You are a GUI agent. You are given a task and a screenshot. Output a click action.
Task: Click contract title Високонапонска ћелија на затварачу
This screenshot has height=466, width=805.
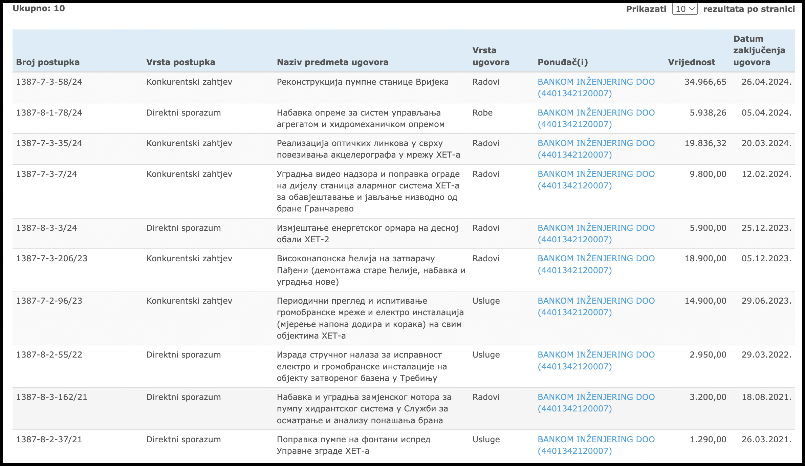[371, 270]
